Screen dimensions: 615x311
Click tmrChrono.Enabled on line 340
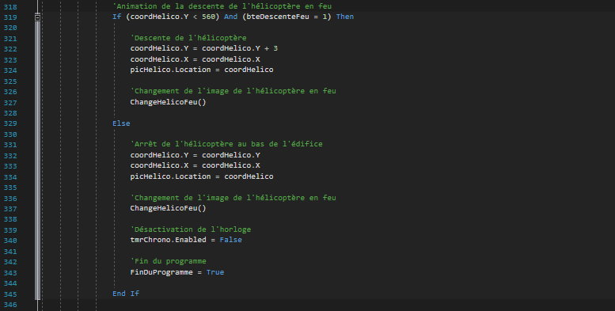click(169, 240)
